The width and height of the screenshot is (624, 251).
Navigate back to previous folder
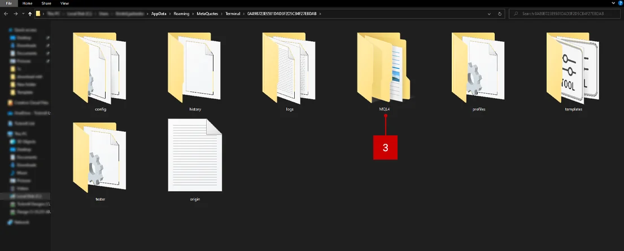pos(6,13)
